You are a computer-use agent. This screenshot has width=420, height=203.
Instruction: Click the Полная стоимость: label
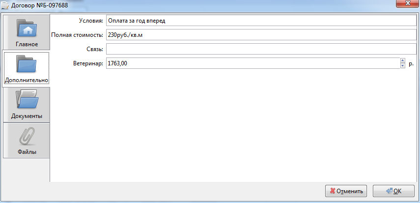point(77,35)
